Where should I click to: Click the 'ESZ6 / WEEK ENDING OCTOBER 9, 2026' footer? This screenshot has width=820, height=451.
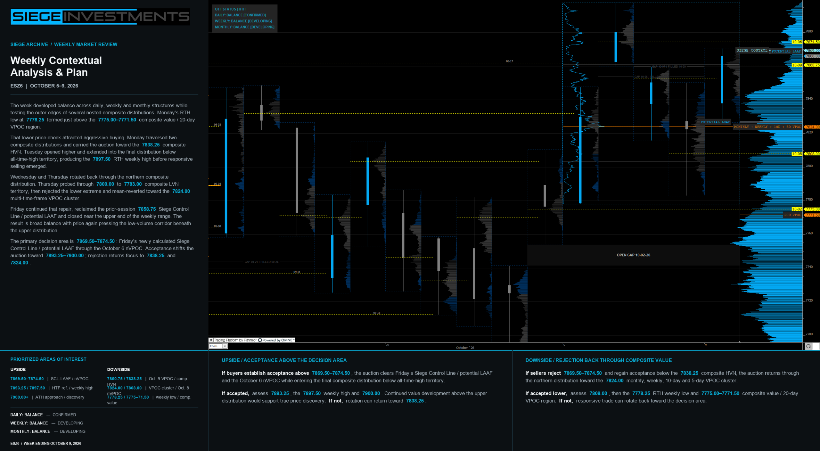click(x=46, y=443)
